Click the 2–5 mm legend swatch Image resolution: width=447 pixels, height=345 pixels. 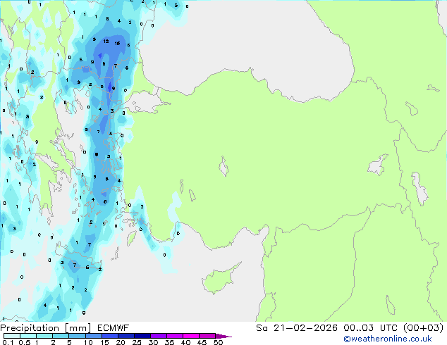click(61, 336)
